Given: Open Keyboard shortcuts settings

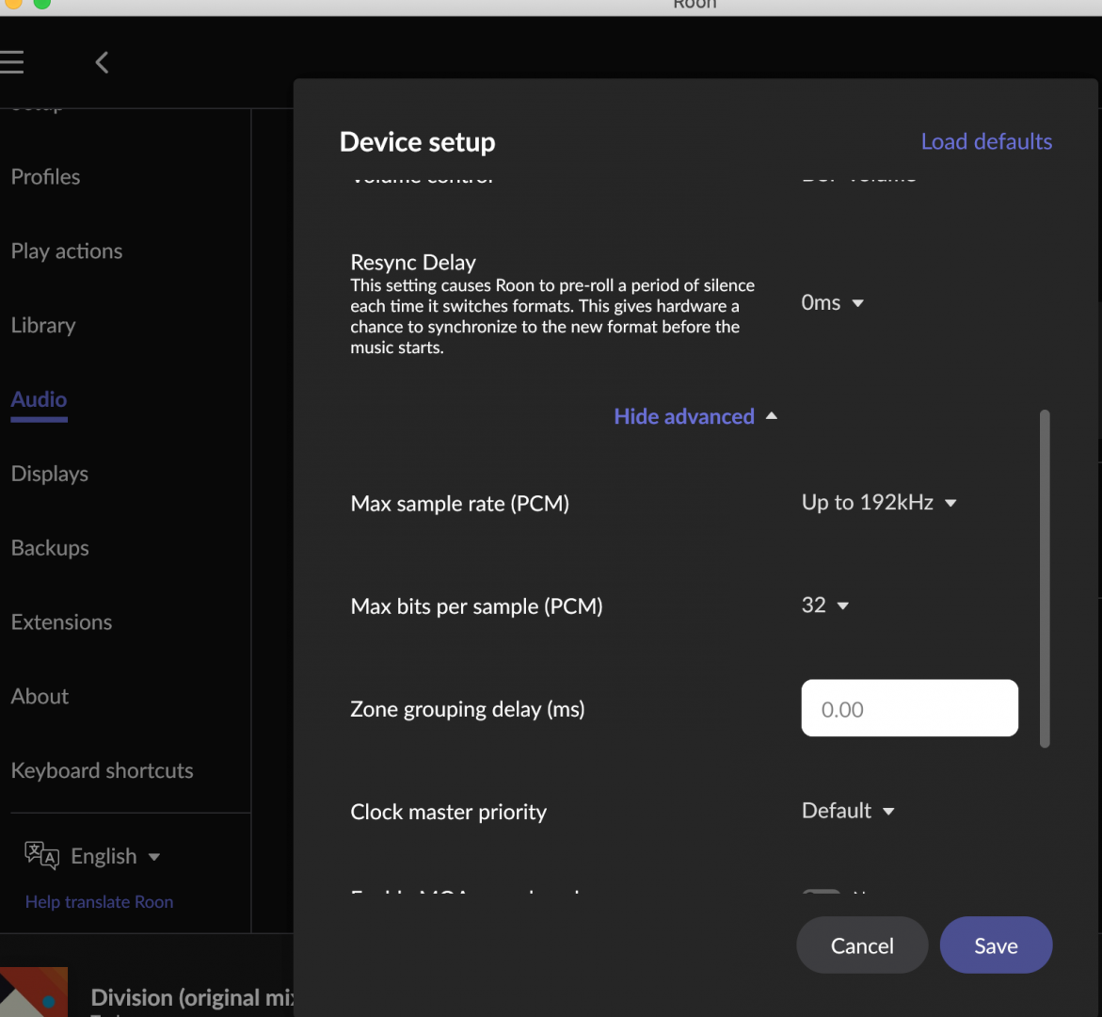Looking at the screenshot, I should coord(102,770).
